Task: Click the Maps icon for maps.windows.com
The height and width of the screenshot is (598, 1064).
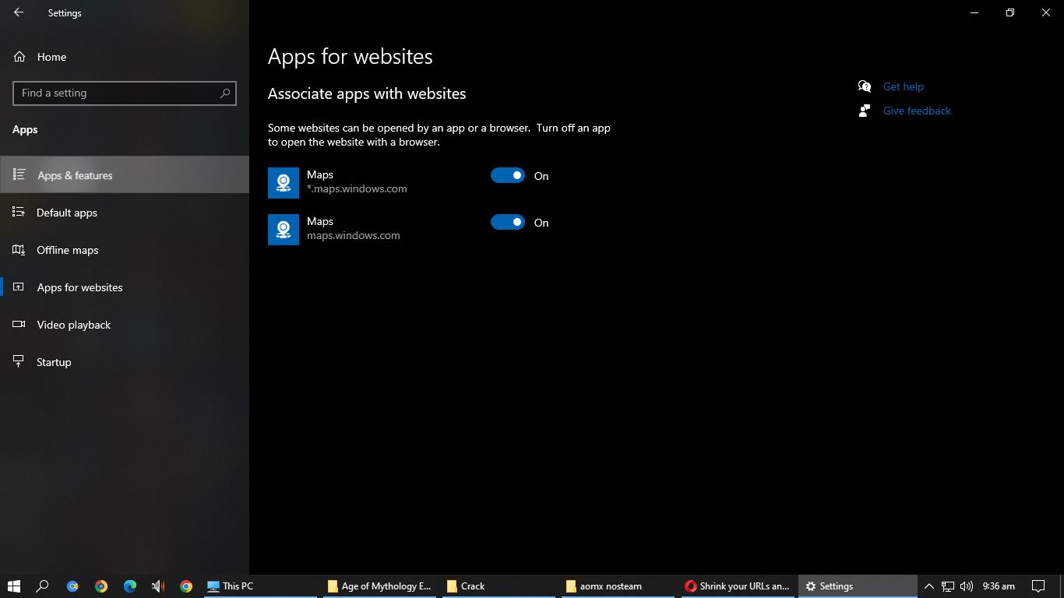Action: [284, 230]
